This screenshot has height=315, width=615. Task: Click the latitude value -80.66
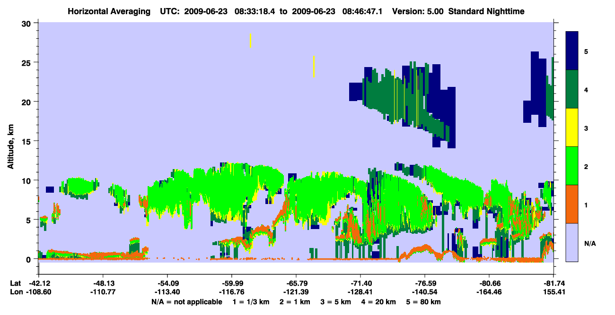pos(489,283)
